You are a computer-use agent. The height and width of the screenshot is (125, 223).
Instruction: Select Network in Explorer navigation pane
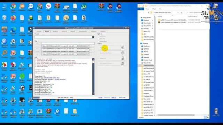point(146,57)
